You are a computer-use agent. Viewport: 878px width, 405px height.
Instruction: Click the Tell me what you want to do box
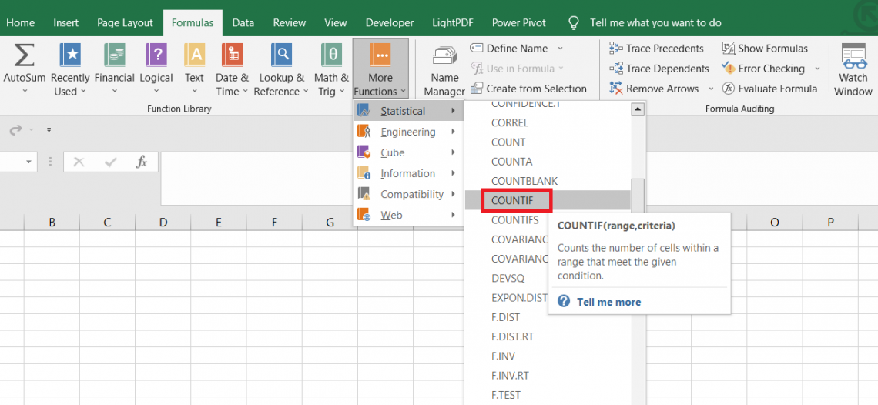coord(655,23)
